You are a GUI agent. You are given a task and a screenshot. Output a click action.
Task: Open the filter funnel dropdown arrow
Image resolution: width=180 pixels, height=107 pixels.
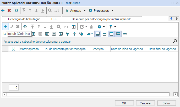coord(115,27)
